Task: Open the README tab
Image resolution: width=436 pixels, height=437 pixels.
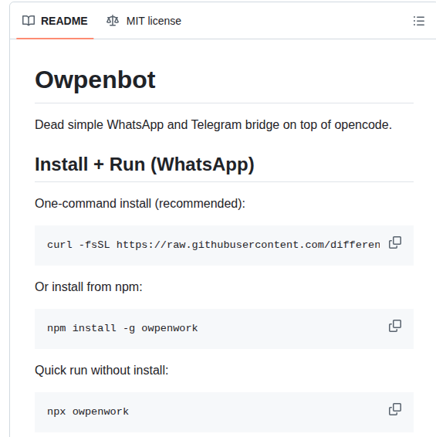Action: point(55,21)
